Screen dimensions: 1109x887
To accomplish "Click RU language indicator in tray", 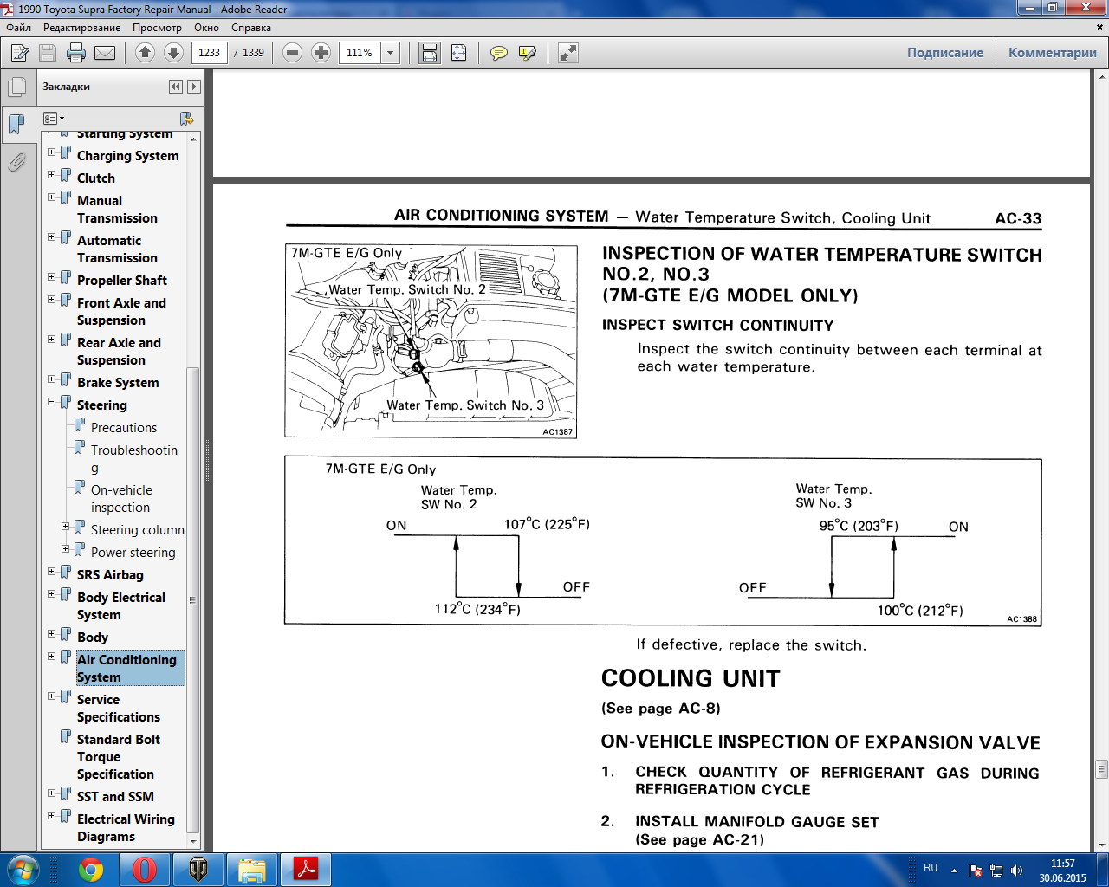I will pos(931,868).
